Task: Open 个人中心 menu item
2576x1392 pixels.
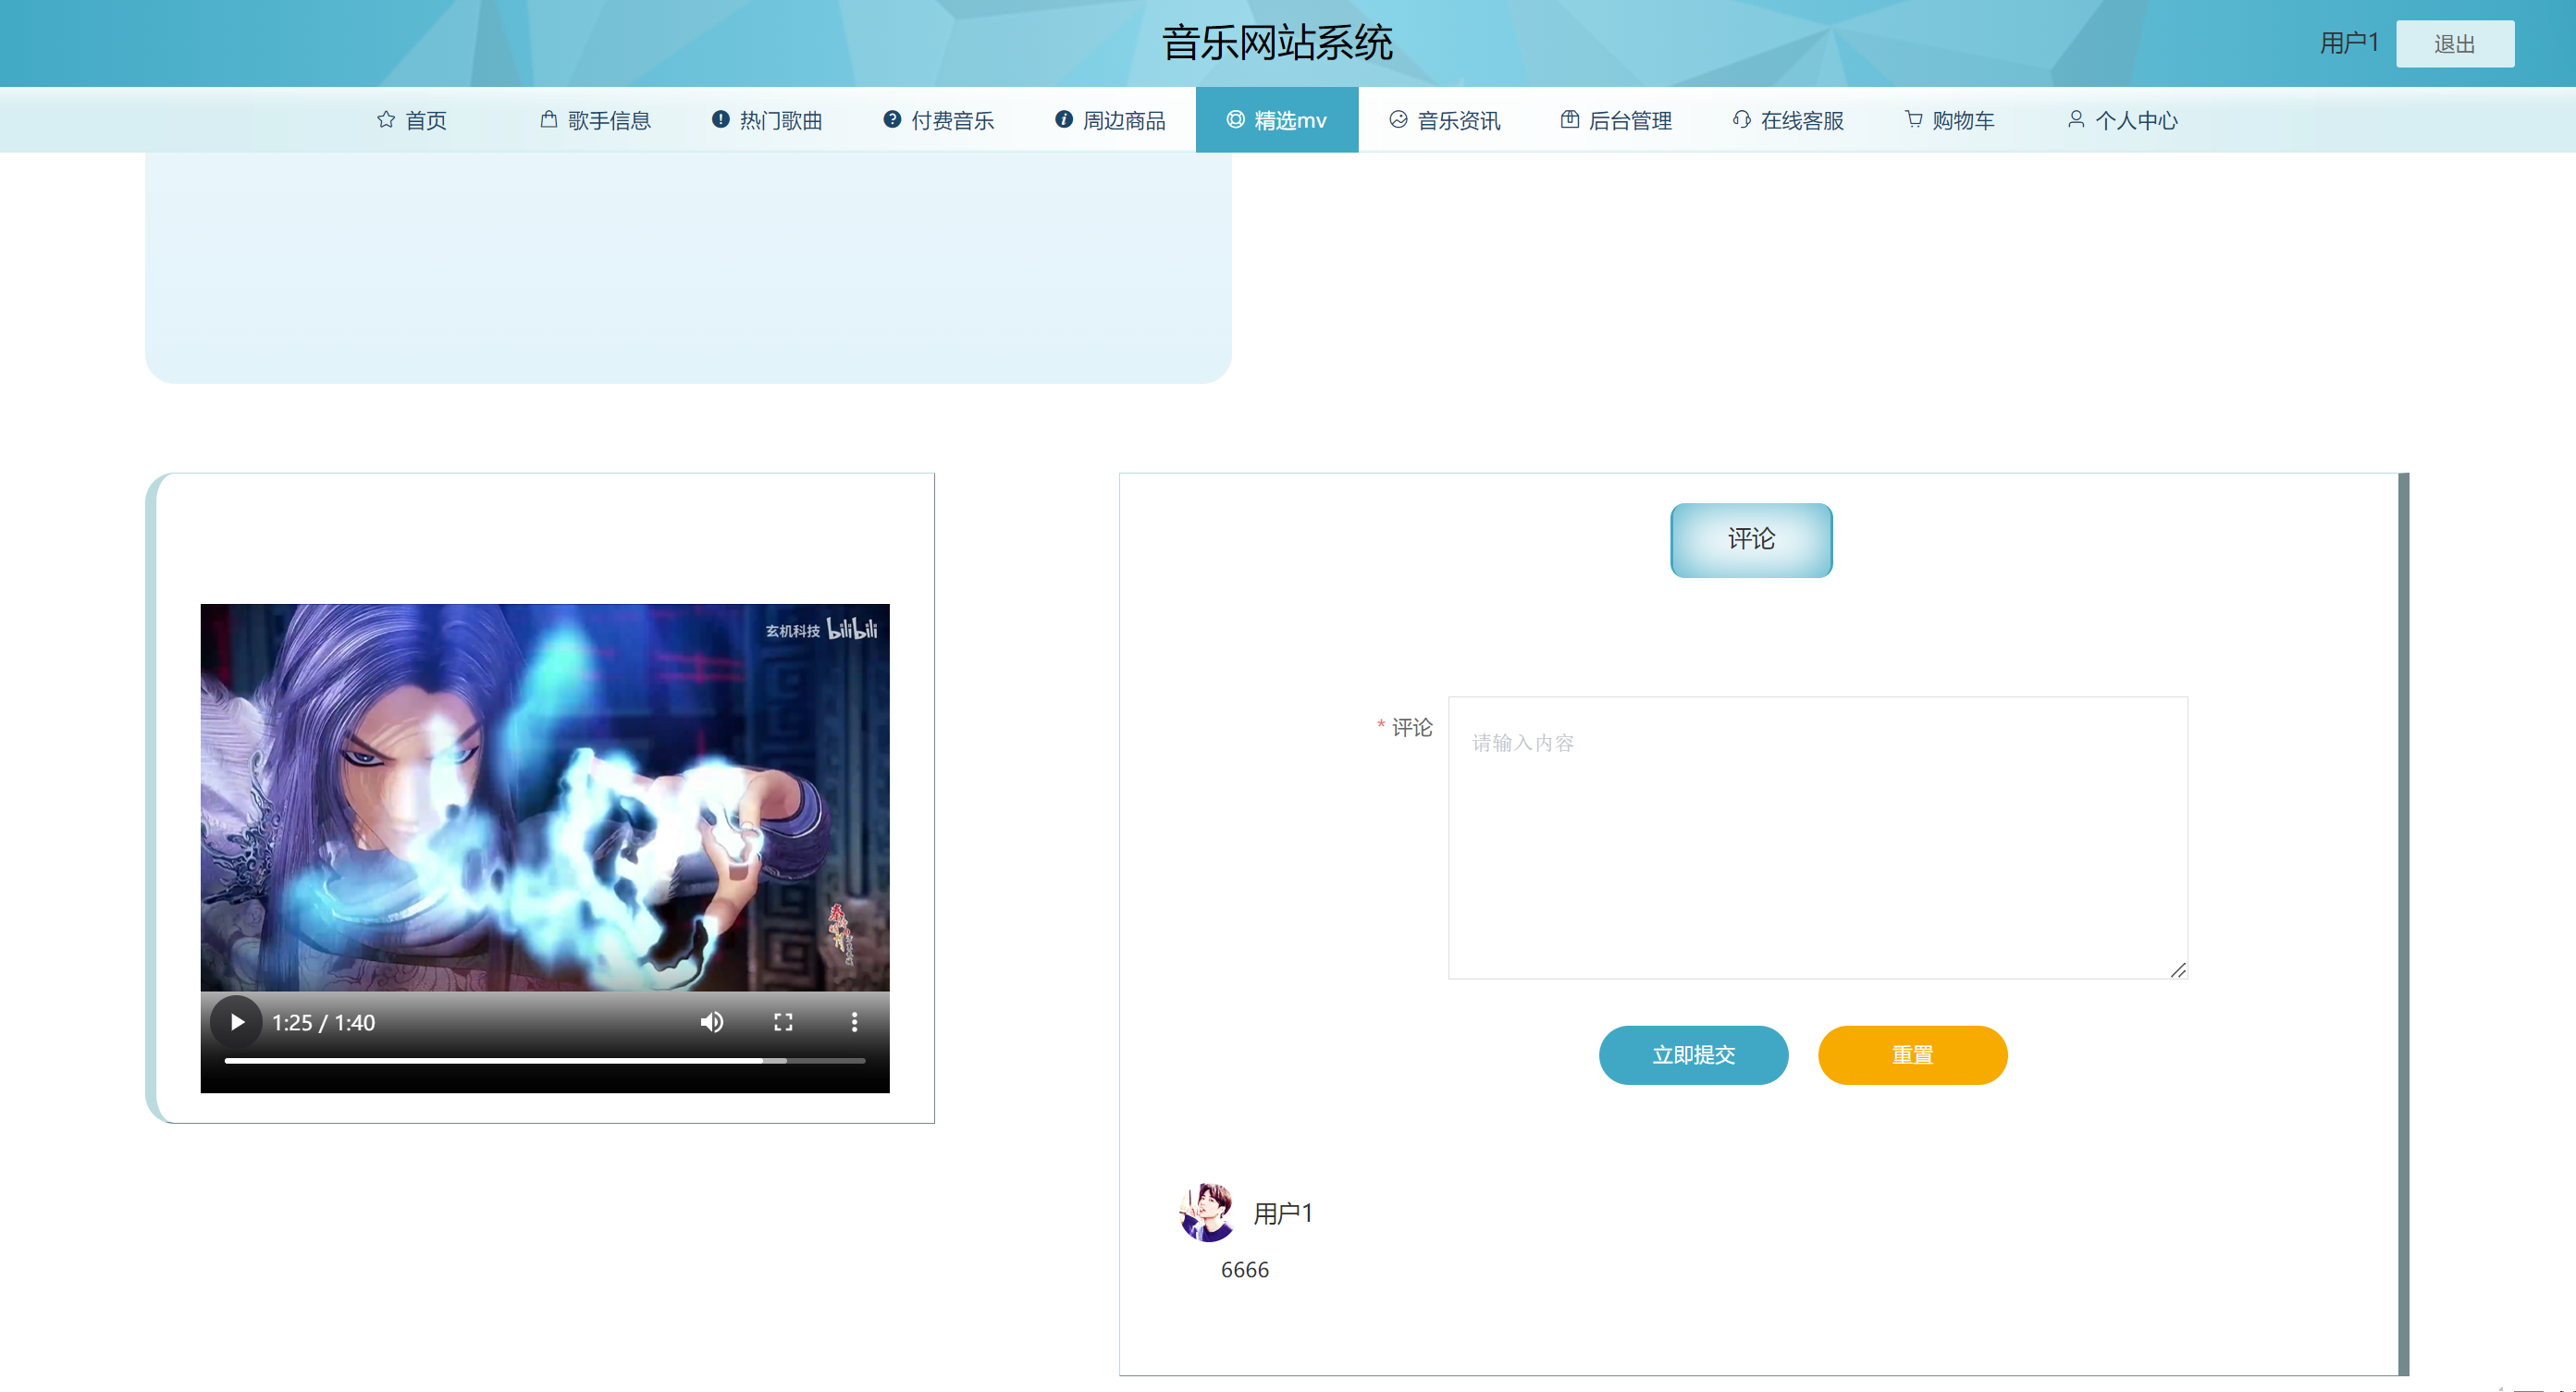Action: point(2123,120)
